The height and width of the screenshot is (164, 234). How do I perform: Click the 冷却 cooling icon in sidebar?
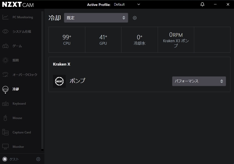5,89
